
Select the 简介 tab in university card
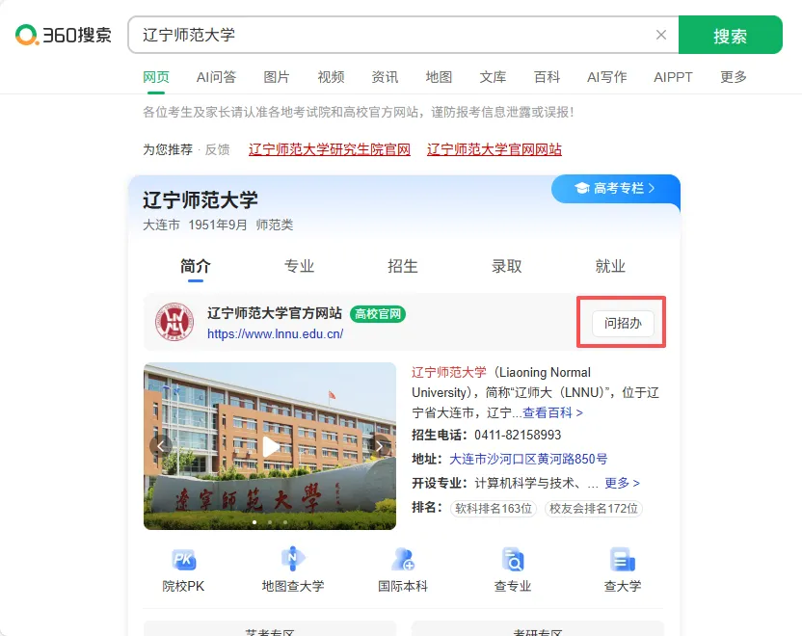[x=196, y=266]
